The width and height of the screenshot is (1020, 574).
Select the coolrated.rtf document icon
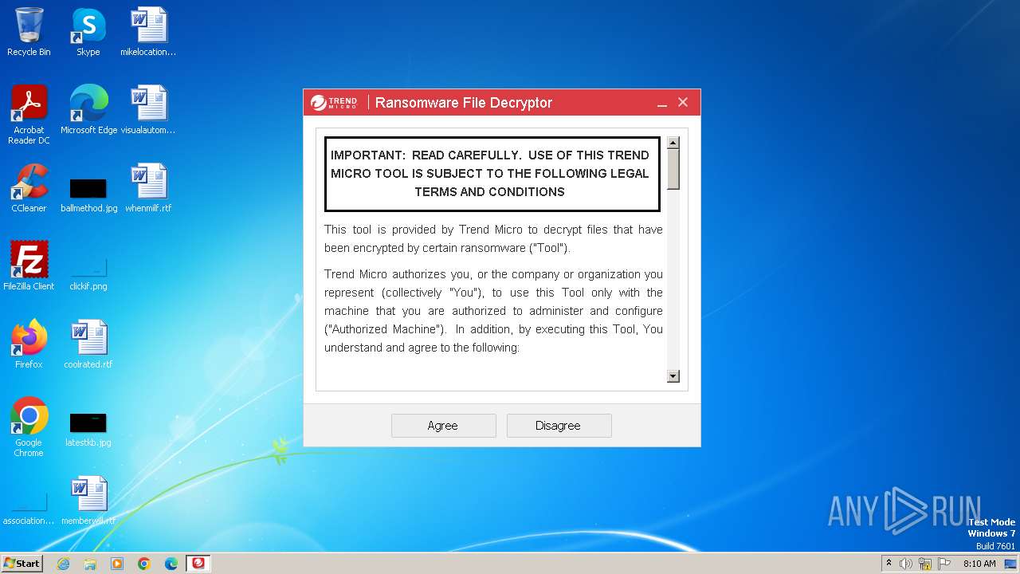pos(88,344)
